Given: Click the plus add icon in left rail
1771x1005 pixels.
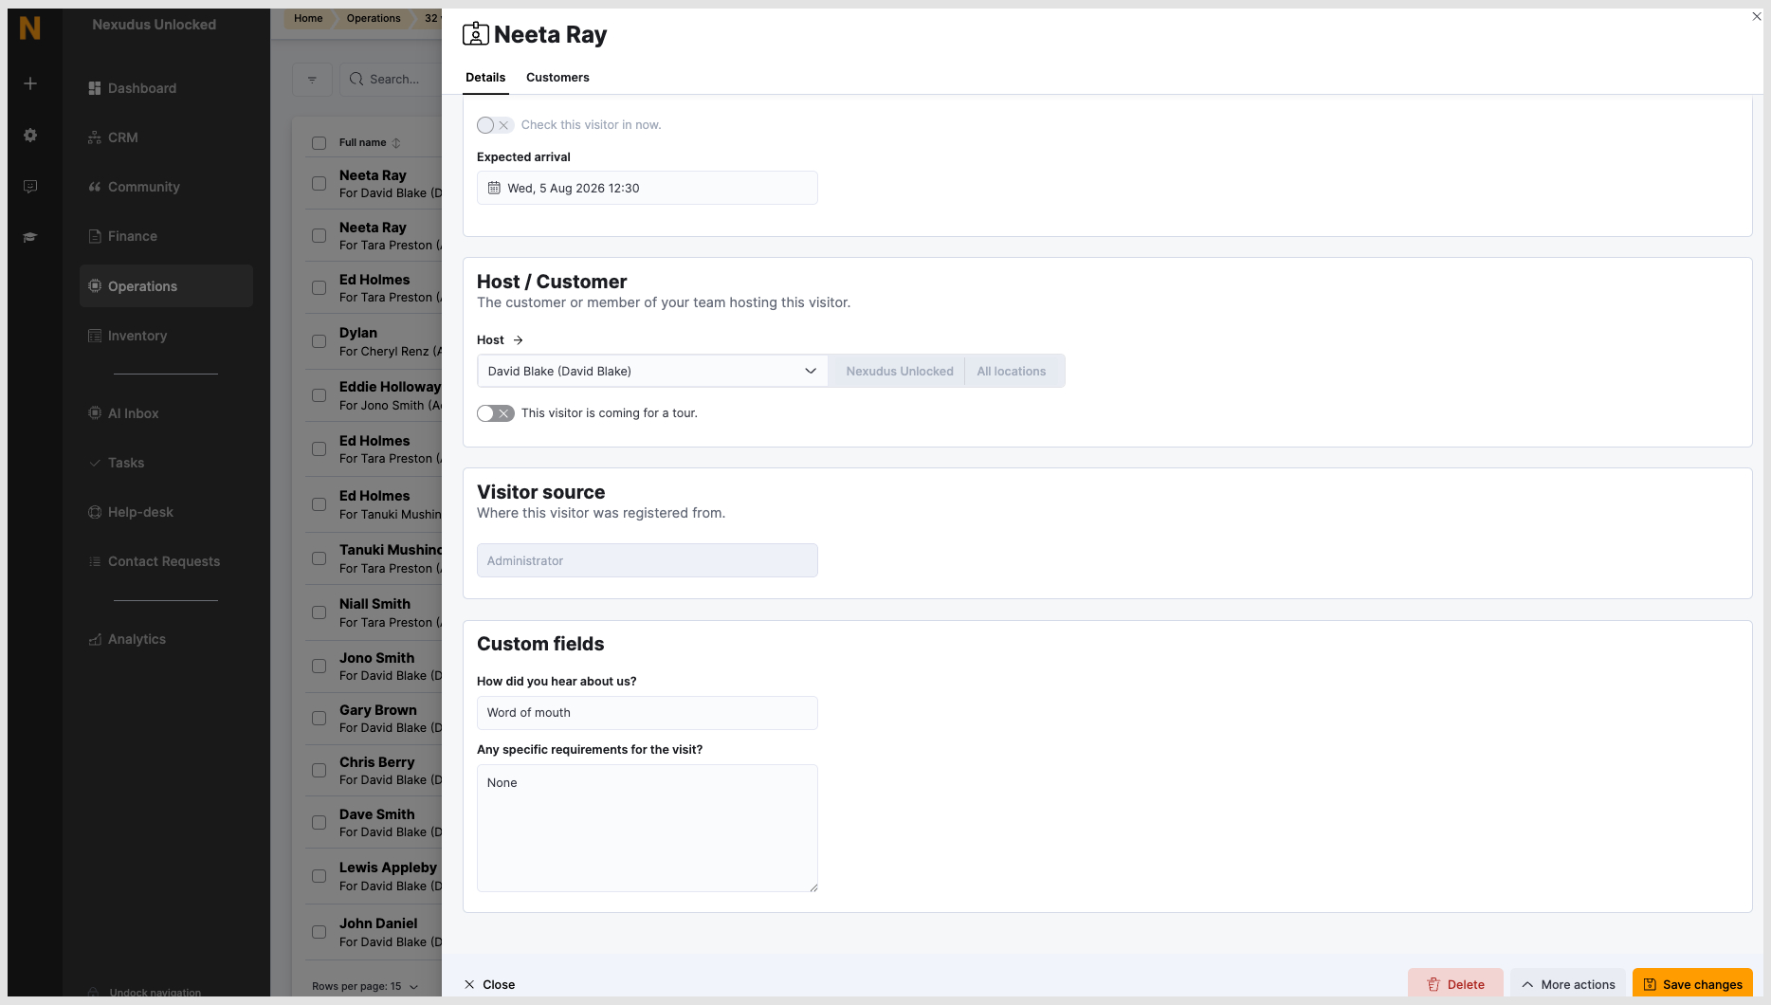Looking at the screenshot, I should (x=30, y=83).
